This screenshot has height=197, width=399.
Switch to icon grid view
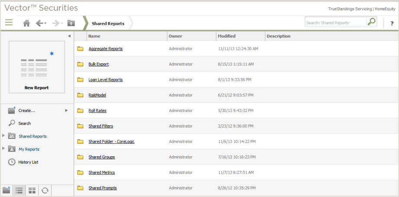(32, 190)
